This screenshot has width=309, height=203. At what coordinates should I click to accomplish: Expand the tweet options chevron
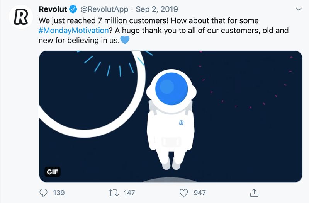tap(298, 9)
